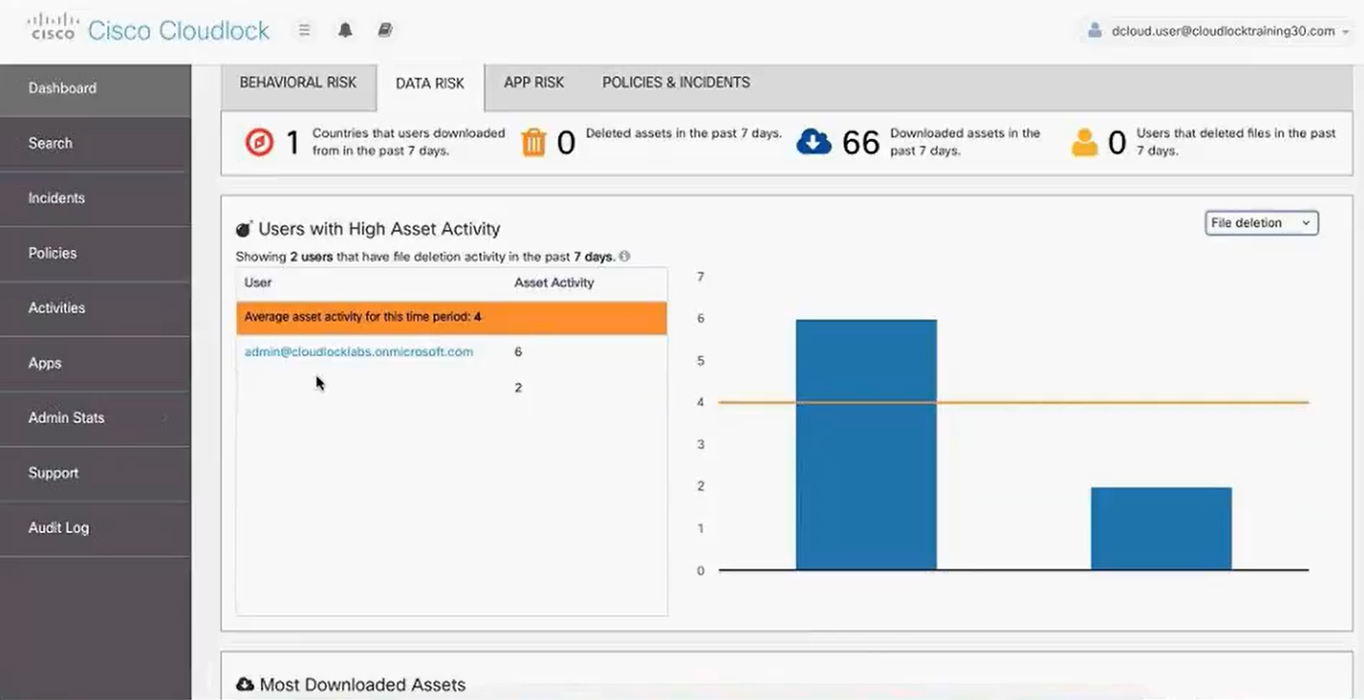Click the 66 downloaded assets count
1364x700 pixels.
tap(861, 143)
